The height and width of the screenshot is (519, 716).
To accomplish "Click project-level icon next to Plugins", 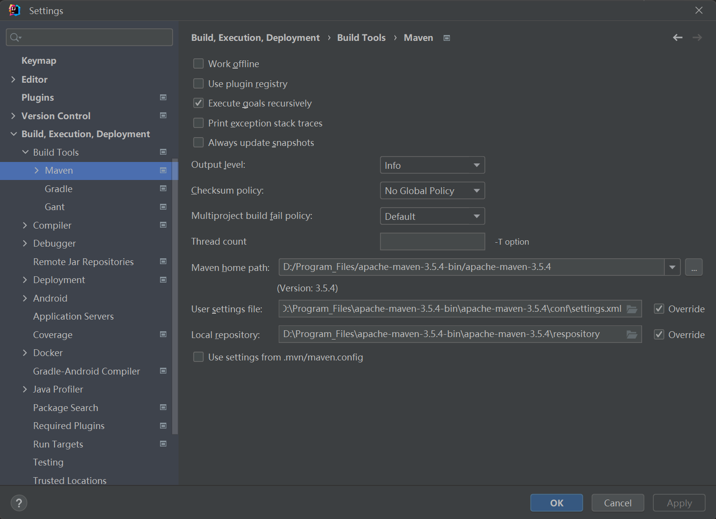I will coord(163,97).
